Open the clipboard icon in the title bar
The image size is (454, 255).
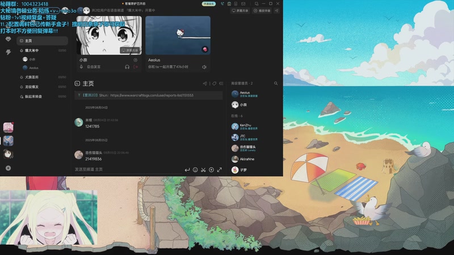(229, 4)
